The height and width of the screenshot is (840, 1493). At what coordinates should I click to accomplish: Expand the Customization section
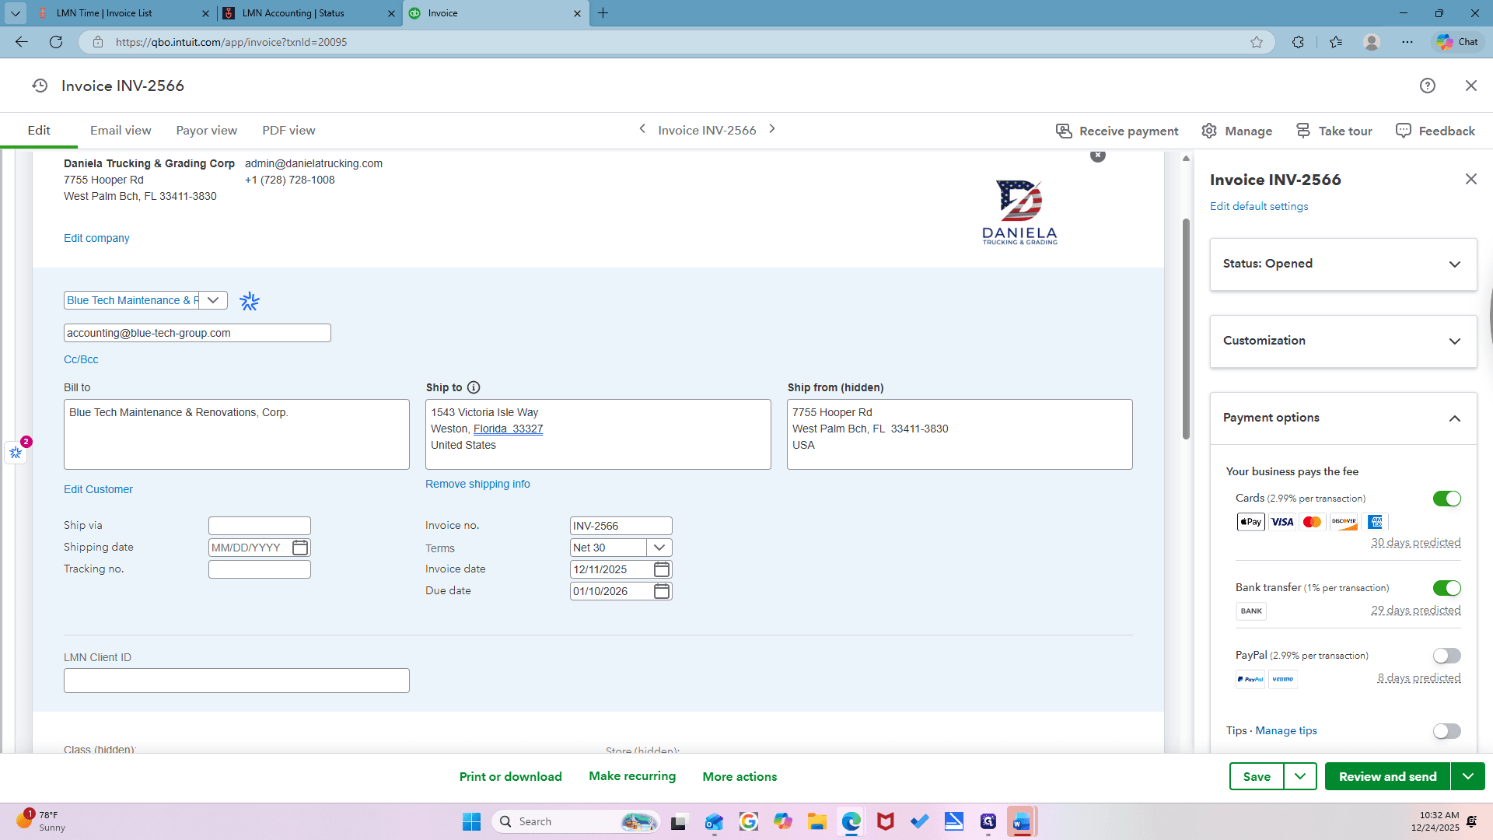pos(1344,341)
